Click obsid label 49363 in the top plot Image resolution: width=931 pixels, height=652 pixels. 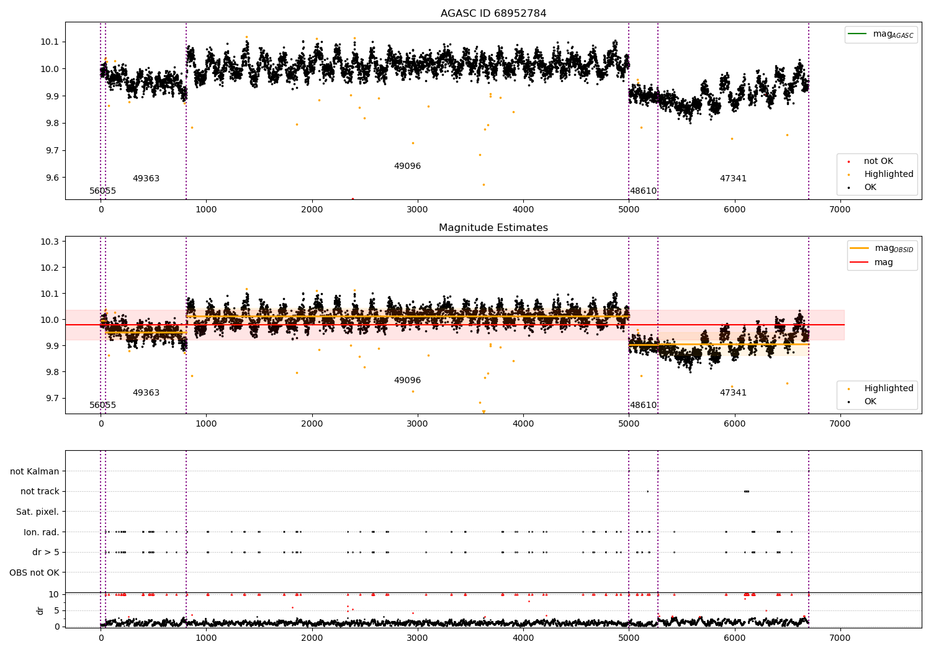click(146, 179)
